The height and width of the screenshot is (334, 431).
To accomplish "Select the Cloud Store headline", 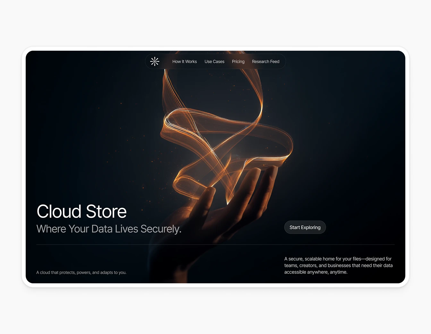I will click(x=81, y=211).
